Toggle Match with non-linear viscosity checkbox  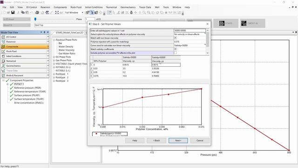176,38
